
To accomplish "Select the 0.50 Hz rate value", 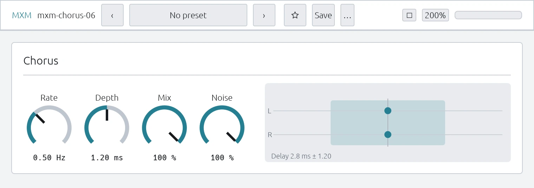I will click(49, 158).
